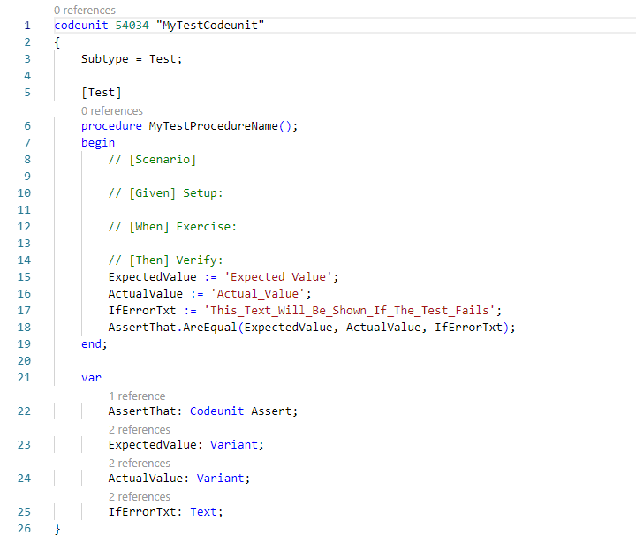The image size is (636, 558).
Task: Click the procedure keyword on line 6
Action: click(111, 126)
